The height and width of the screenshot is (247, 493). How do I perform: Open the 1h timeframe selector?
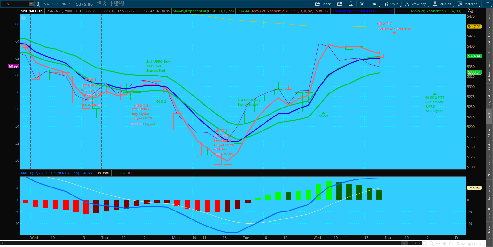click(374, 4)
